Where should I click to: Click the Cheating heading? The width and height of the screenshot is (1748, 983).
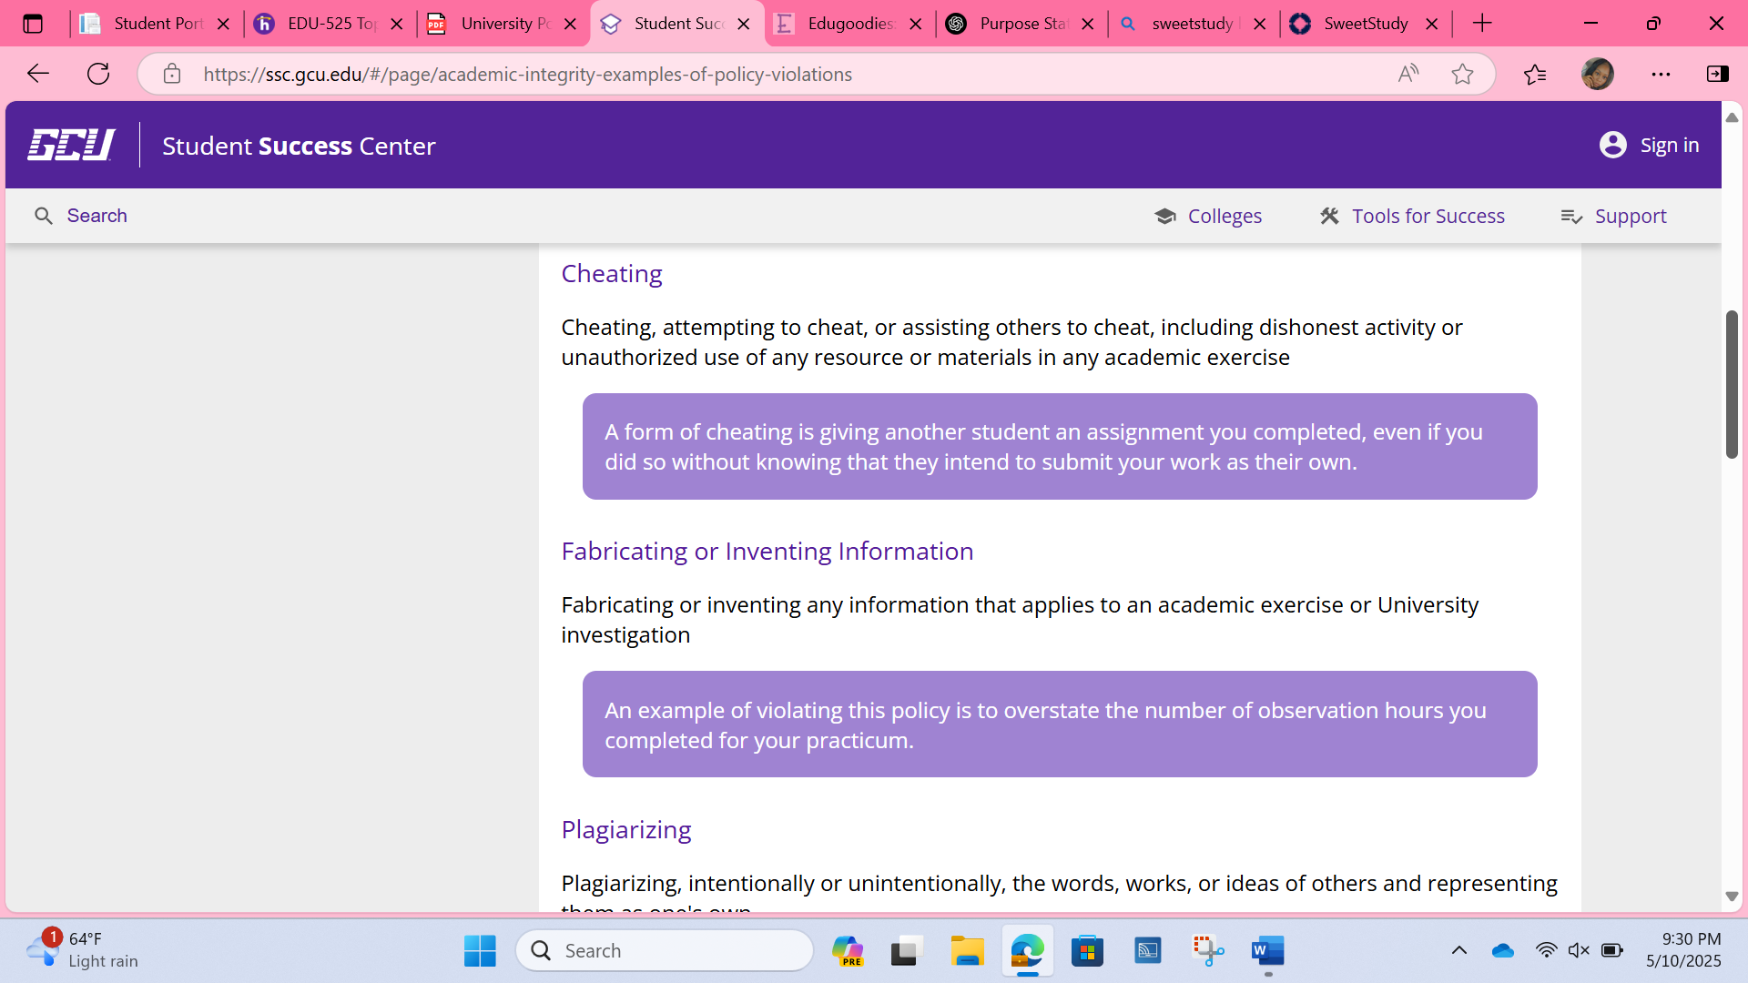coord(611,274)
